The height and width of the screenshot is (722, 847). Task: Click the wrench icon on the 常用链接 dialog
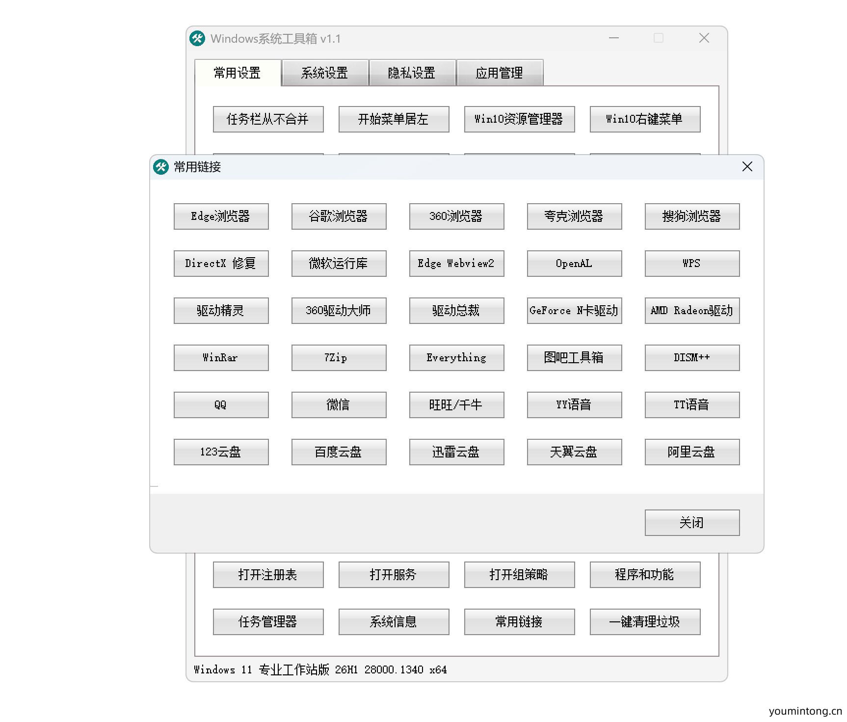click(160, 167)
